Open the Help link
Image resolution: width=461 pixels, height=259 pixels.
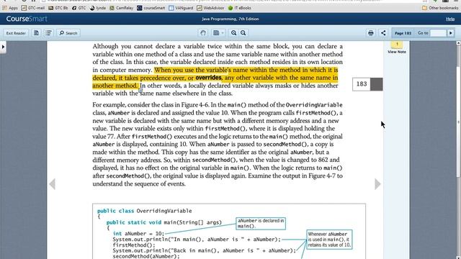click(449, 19)
